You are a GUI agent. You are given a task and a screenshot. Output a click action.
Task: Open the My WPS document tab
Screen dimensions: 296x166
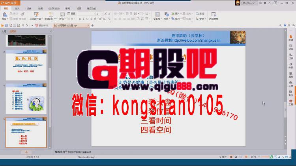pyautogui.click(x=42, y=26)
